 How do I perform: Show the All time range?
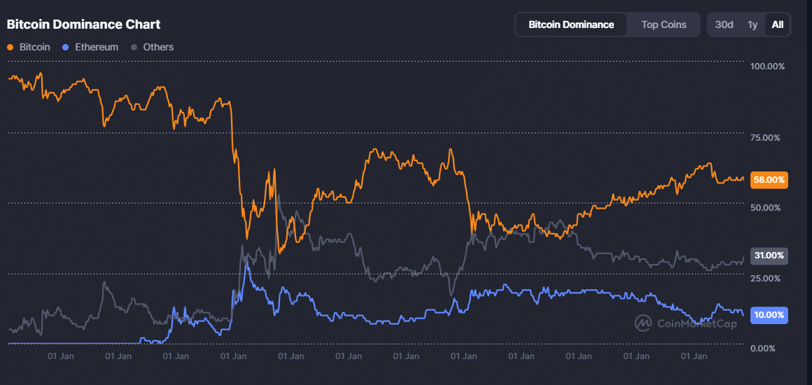tap(777, 24)
